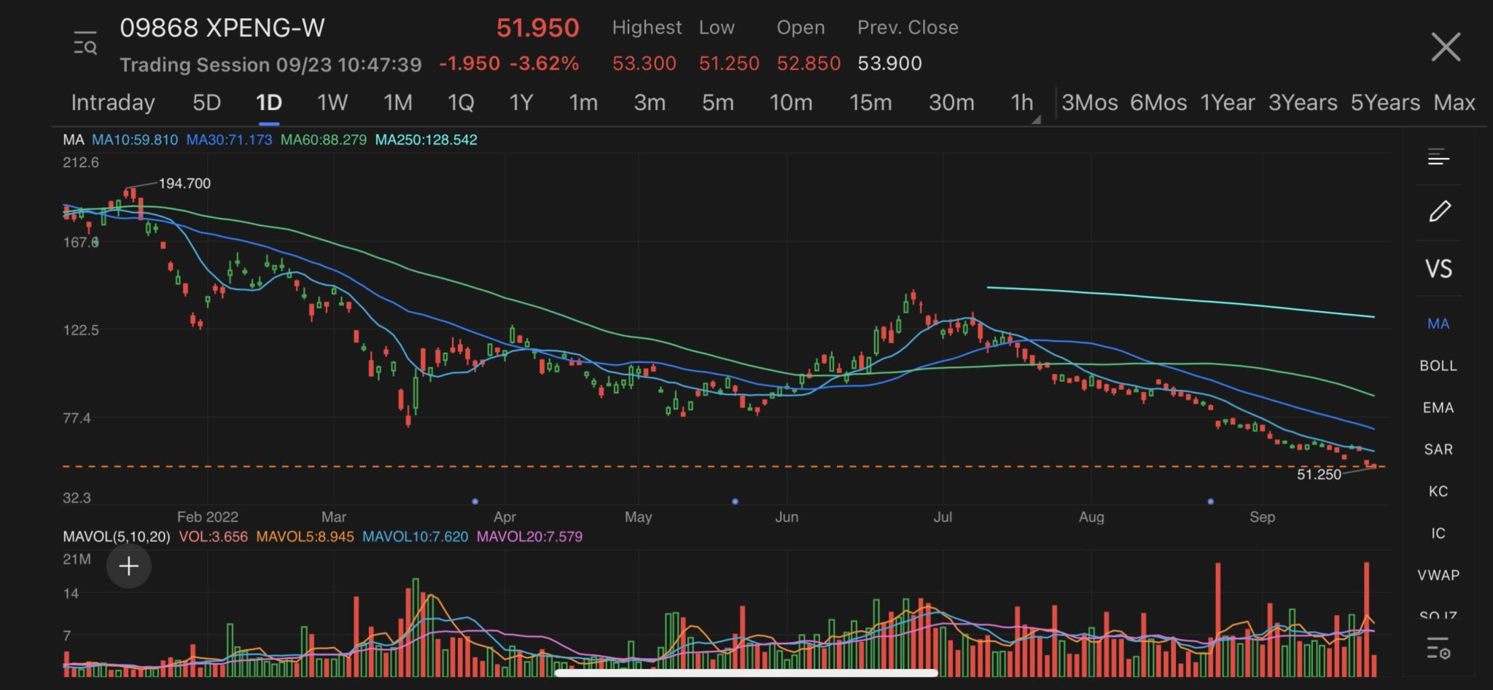1493x690 pixels.
Task: Click the MA60:88.279 label
Action: click(x=324, y=140)
